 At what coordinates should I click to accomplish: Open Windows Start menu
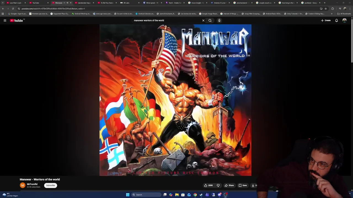[128, 195]
